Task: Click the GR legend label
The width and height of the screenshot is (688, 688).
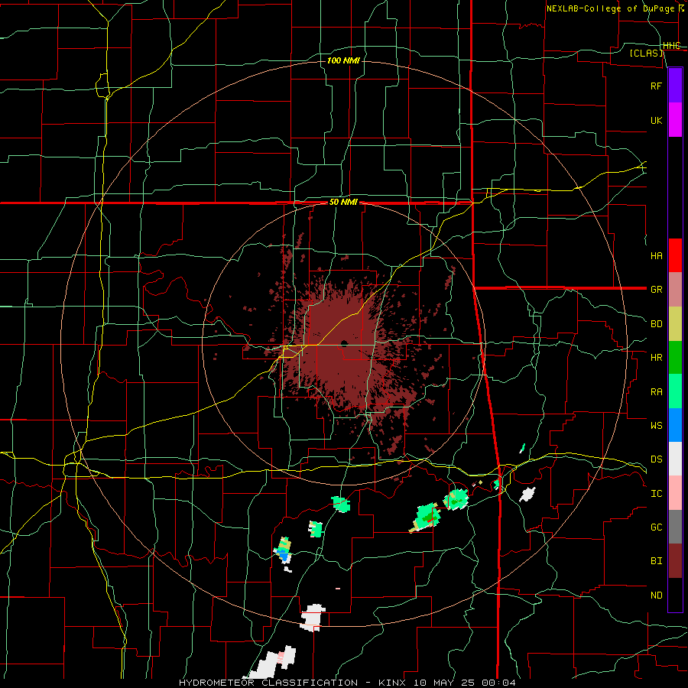Action: point(656,290)
